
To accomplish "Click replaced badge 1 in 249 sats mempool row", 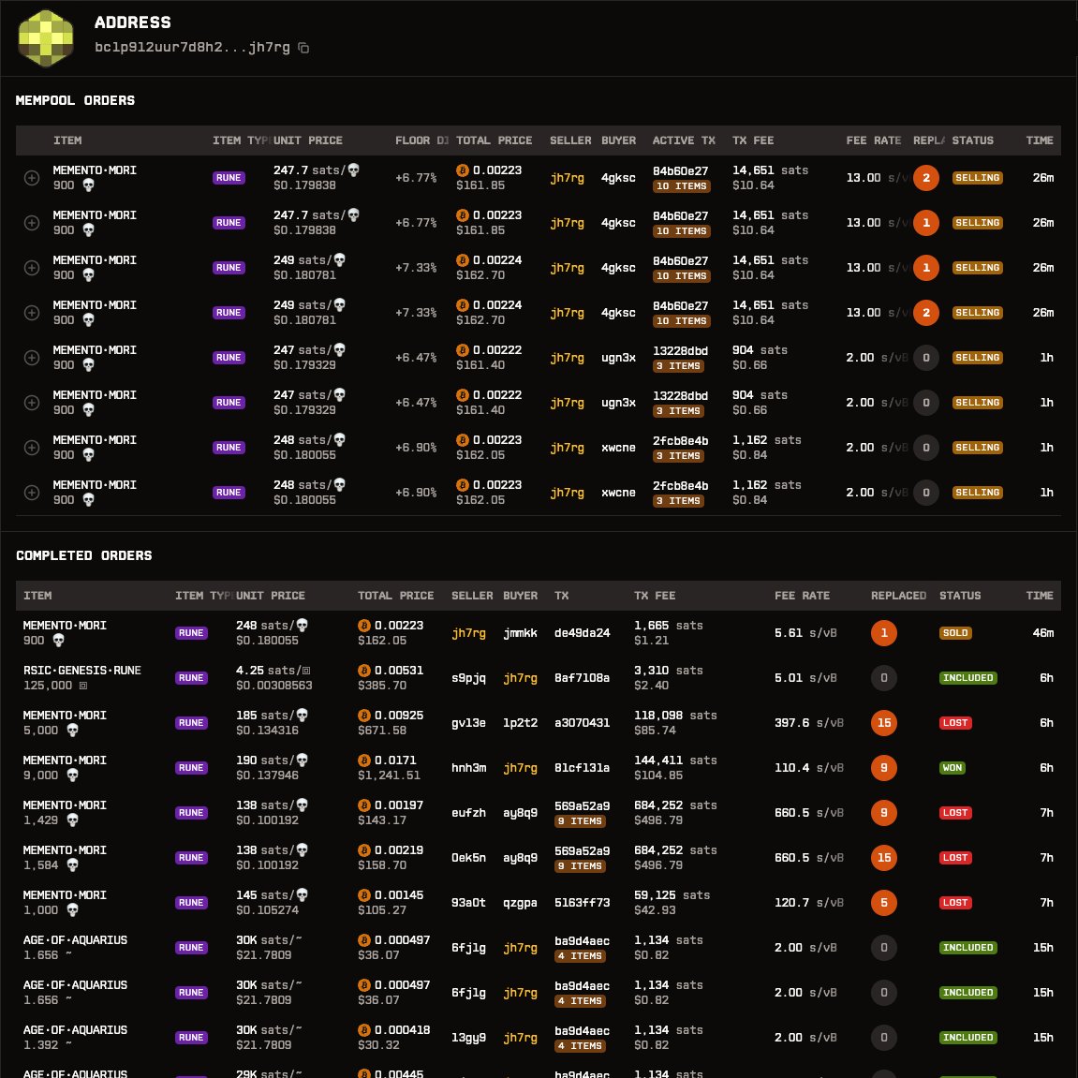I will 926,268.
